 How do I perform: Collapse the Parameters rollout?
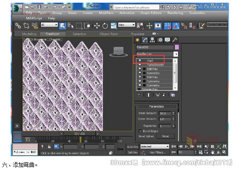pyautogui.click(x=157, y=106)
